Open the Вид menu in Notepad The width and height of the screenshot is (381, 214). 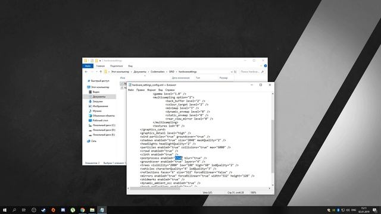[160, 90]
